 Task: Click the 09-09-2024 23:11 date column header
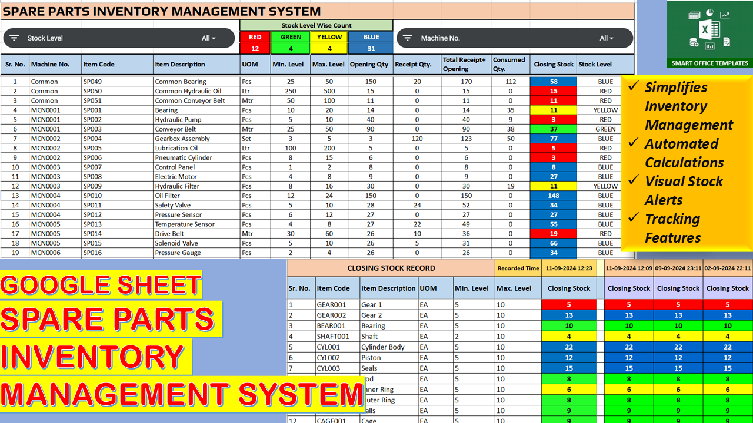(678, 268)
